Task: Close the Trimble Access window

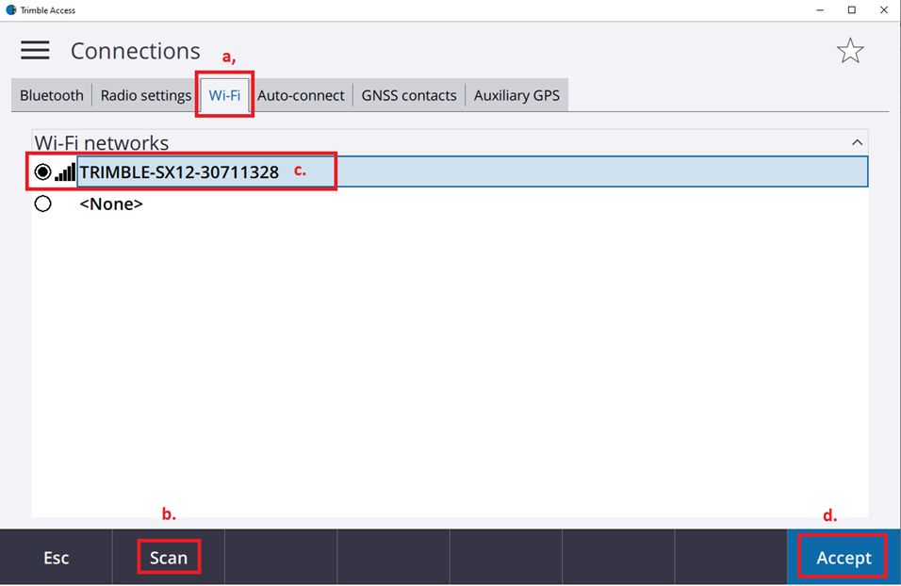Action: click(x=884, y=9)
